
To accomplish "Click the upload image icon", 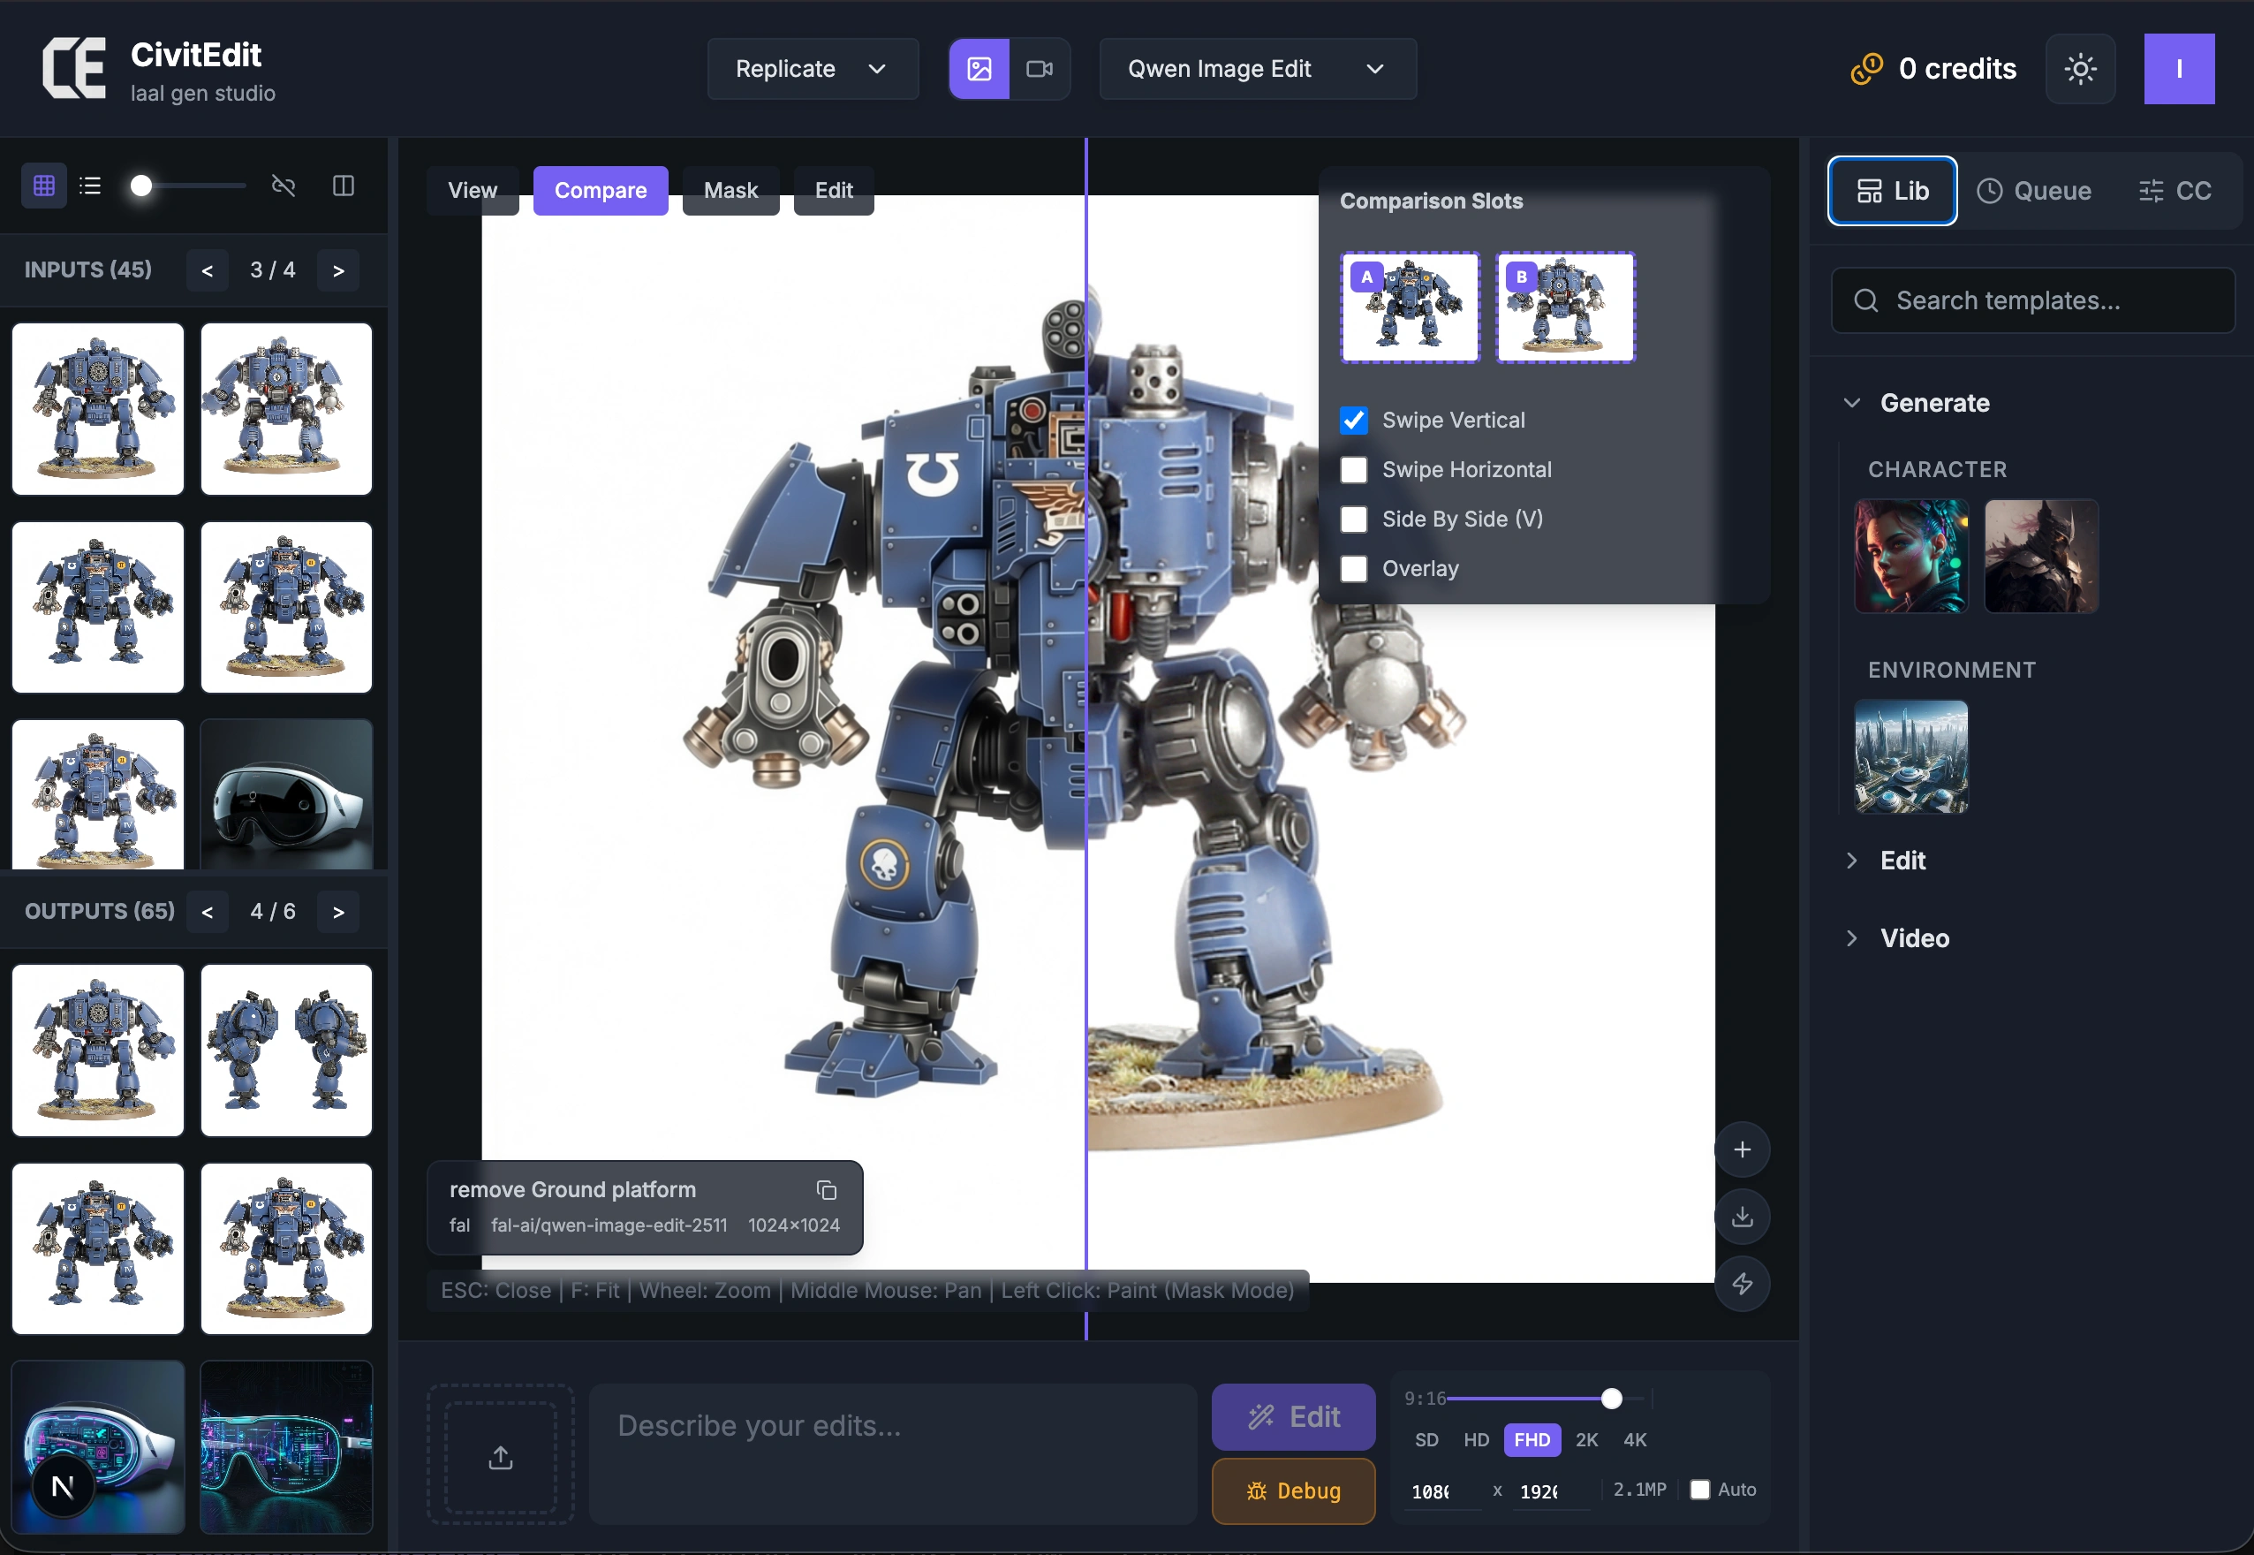I will click(x=501, y=1457).
